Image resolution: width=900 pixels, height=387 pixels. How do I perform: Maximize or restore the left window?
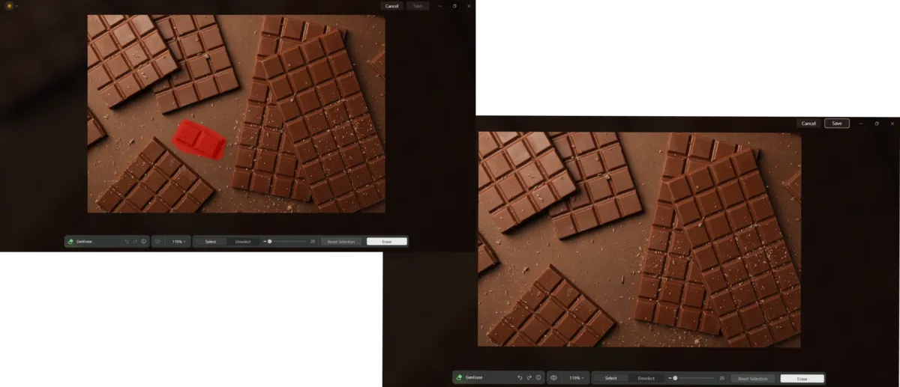pyautogui.click(x=454, y=6)
